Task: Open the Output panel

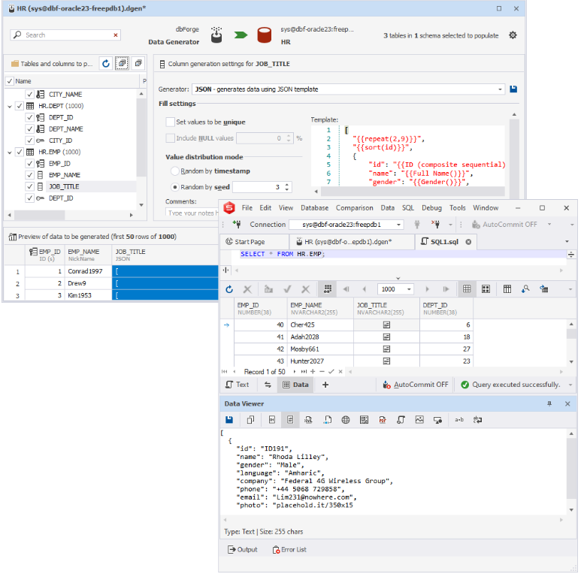Action: tap(242, 550)
